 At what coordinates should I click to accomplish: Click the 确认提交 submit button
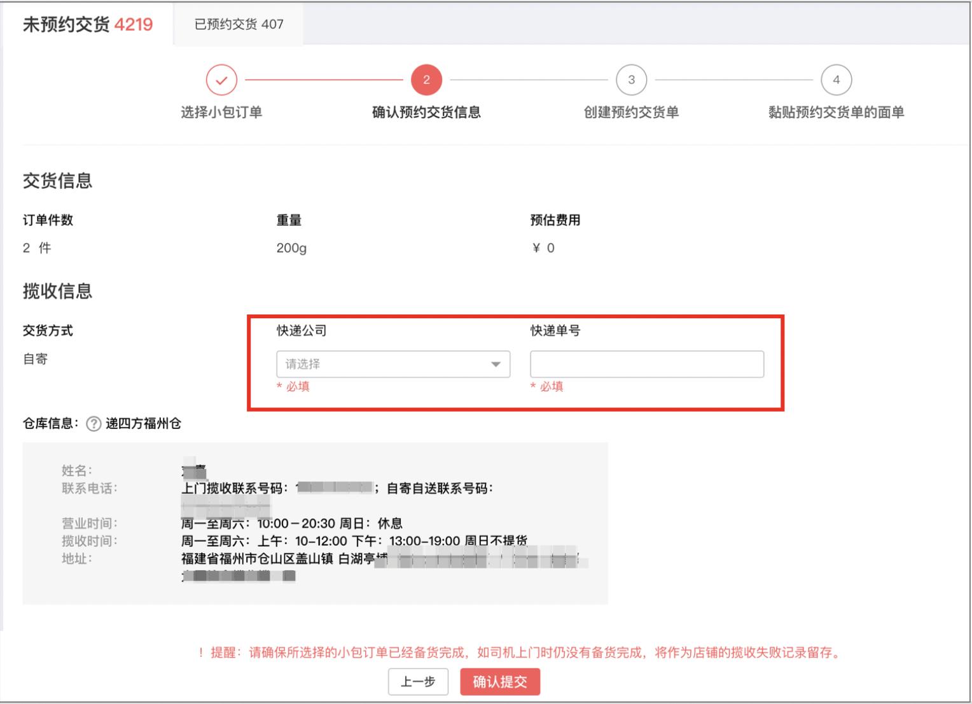click(x=500, y=681)
